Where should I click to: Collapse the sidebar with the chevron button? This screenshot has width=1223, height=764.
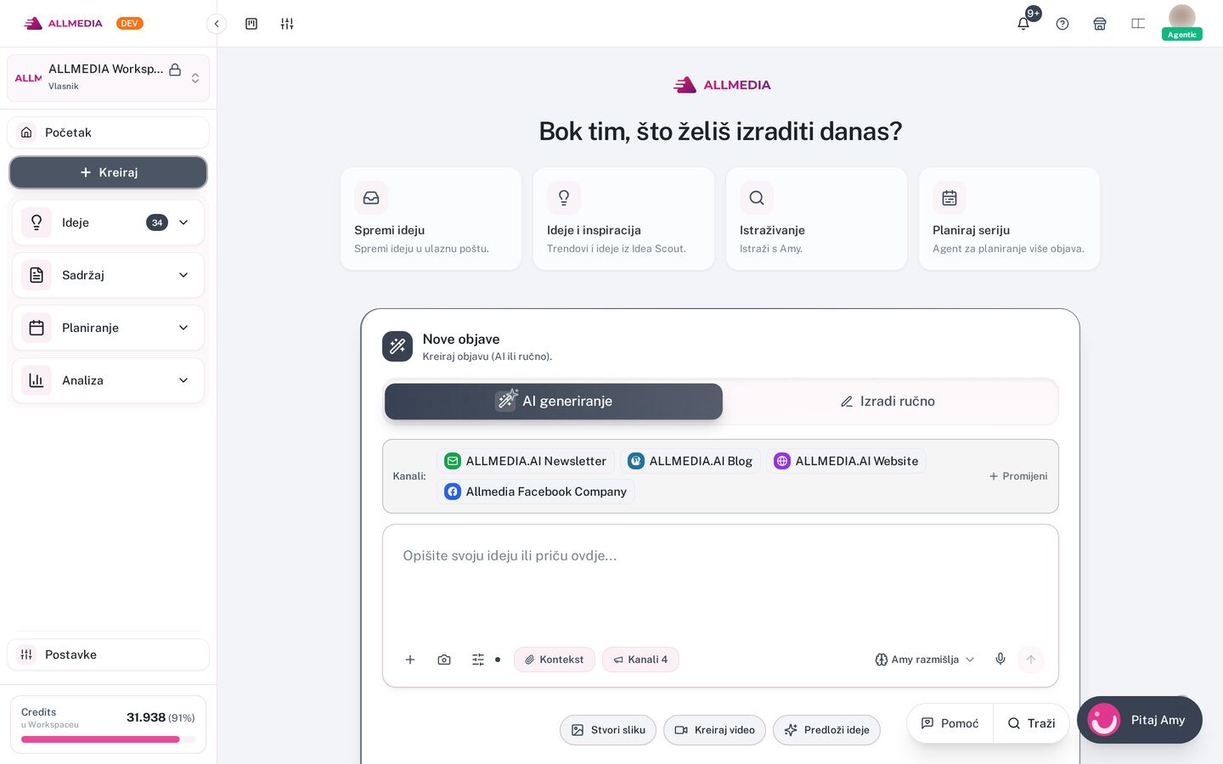point(217,24)
